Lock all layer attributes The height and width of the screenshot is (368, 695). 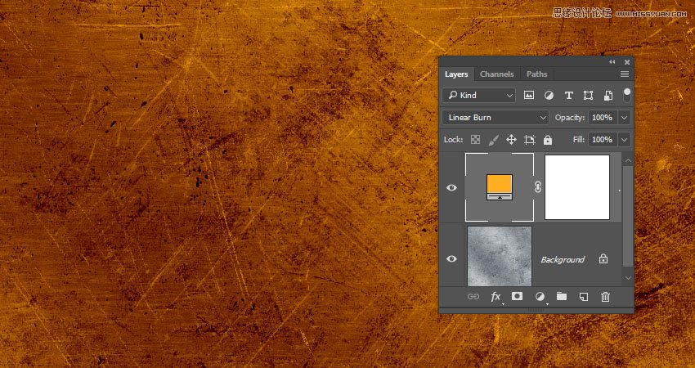pos(548,140)
